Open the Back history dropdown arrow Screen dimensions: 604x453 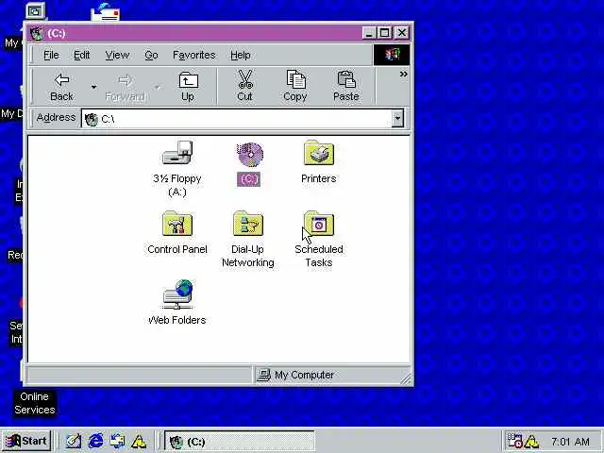[93, 88]
